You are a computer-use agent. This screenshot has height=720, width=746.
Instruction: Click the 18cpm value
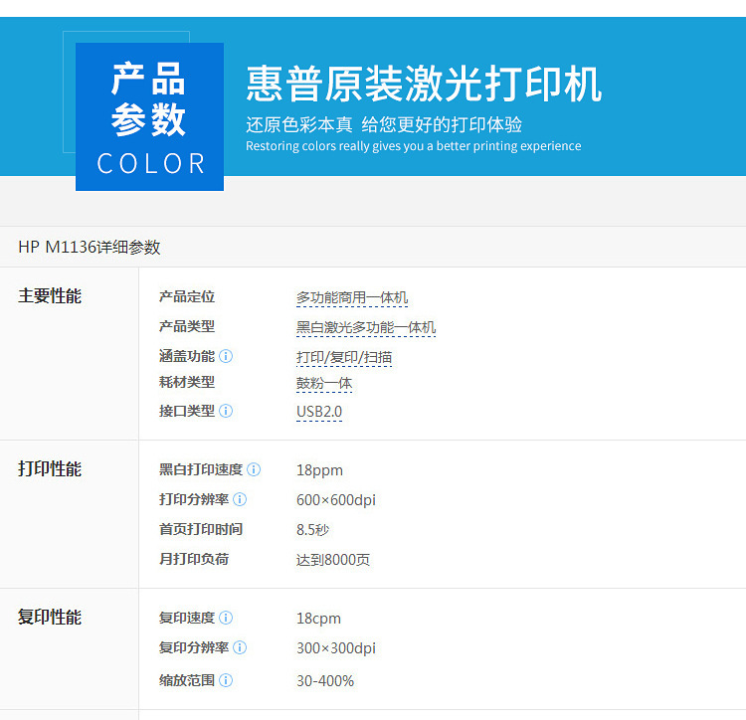pos(318,619)
